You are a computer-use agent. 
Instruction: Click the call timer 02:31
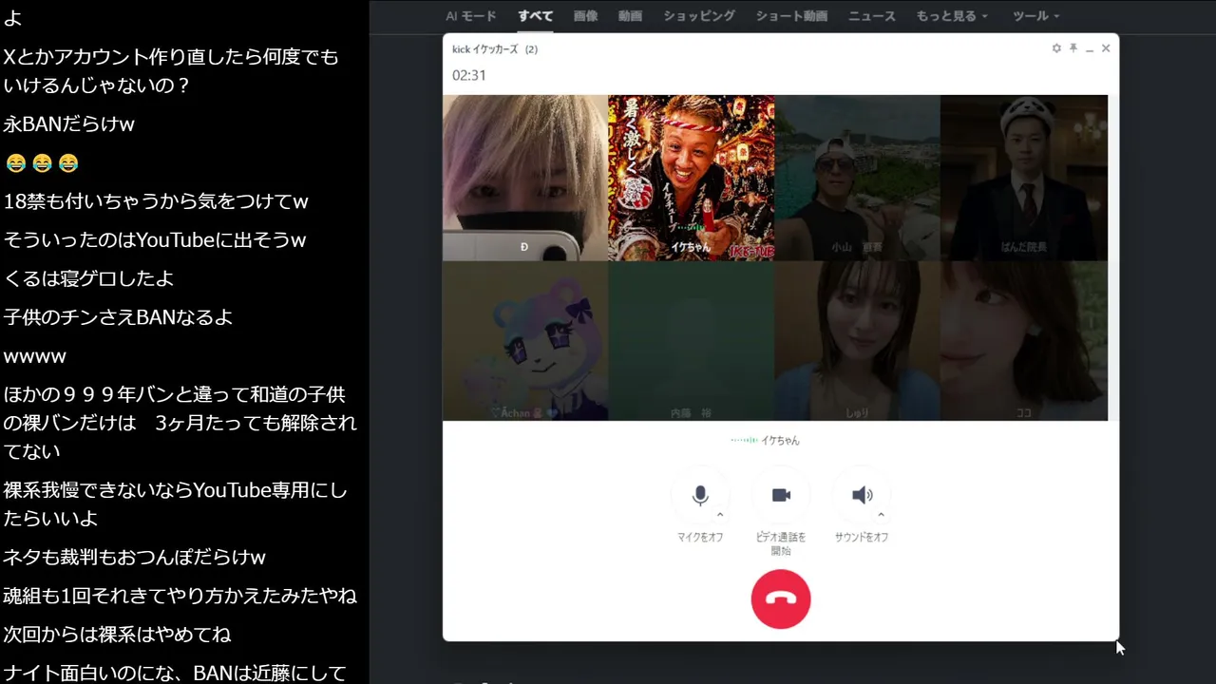click(469, 75)
